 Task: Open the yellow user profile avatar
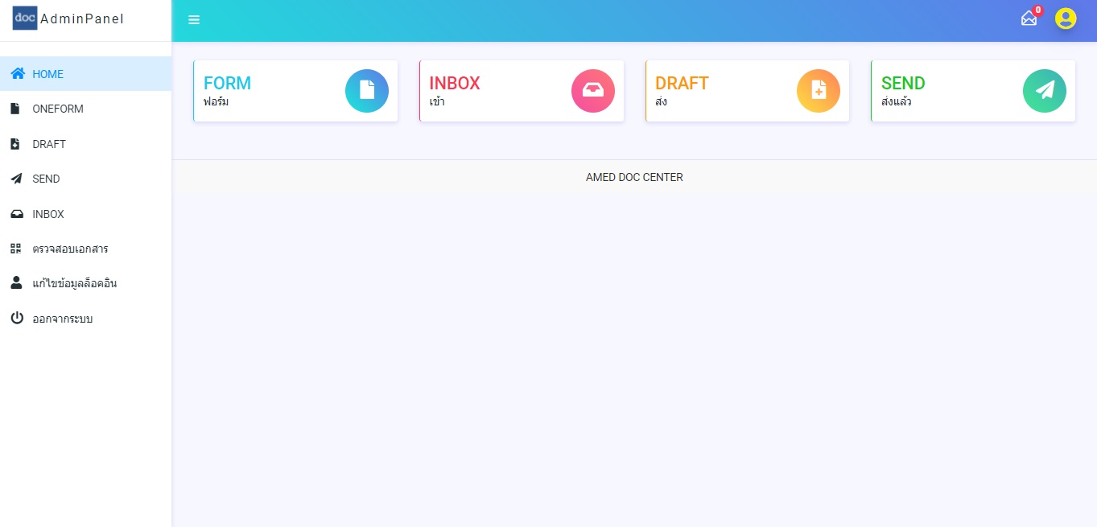coord(1066,19)
